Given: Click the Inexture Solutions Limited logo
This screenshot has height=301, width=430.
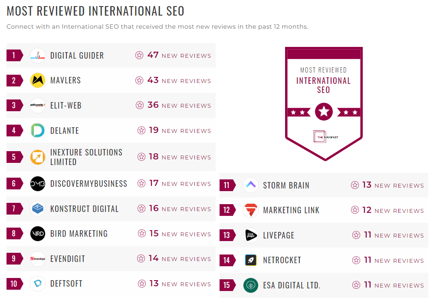Looking at the screenshot, I should pyautogui.click(x=38, y=157).
